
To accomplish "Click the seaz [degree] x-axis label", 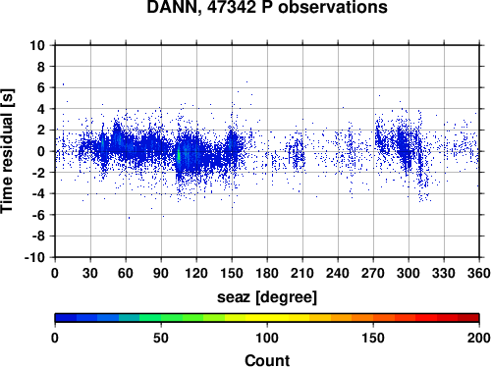I will click(x=267, y=297).
